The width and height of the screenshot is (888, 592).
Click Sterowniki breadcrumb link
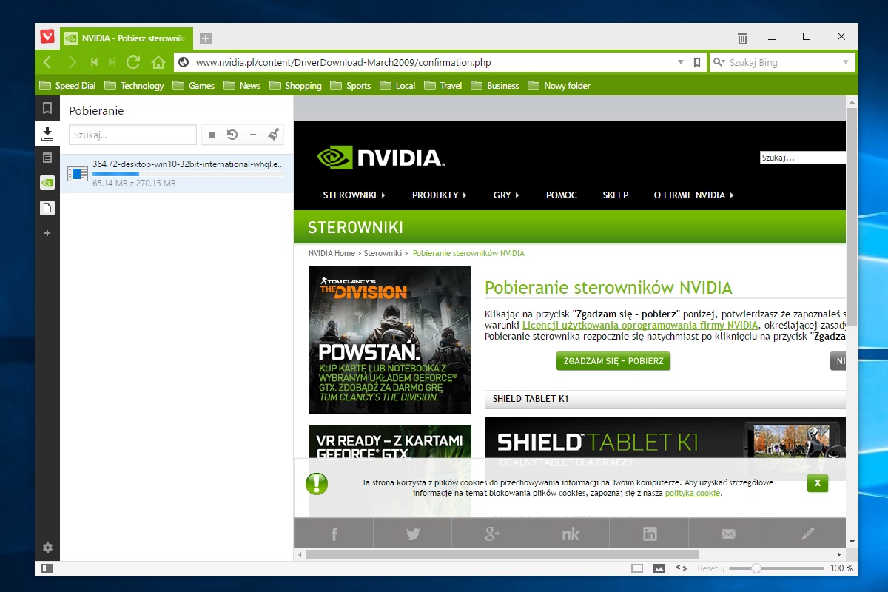click(x=383, y=253)
